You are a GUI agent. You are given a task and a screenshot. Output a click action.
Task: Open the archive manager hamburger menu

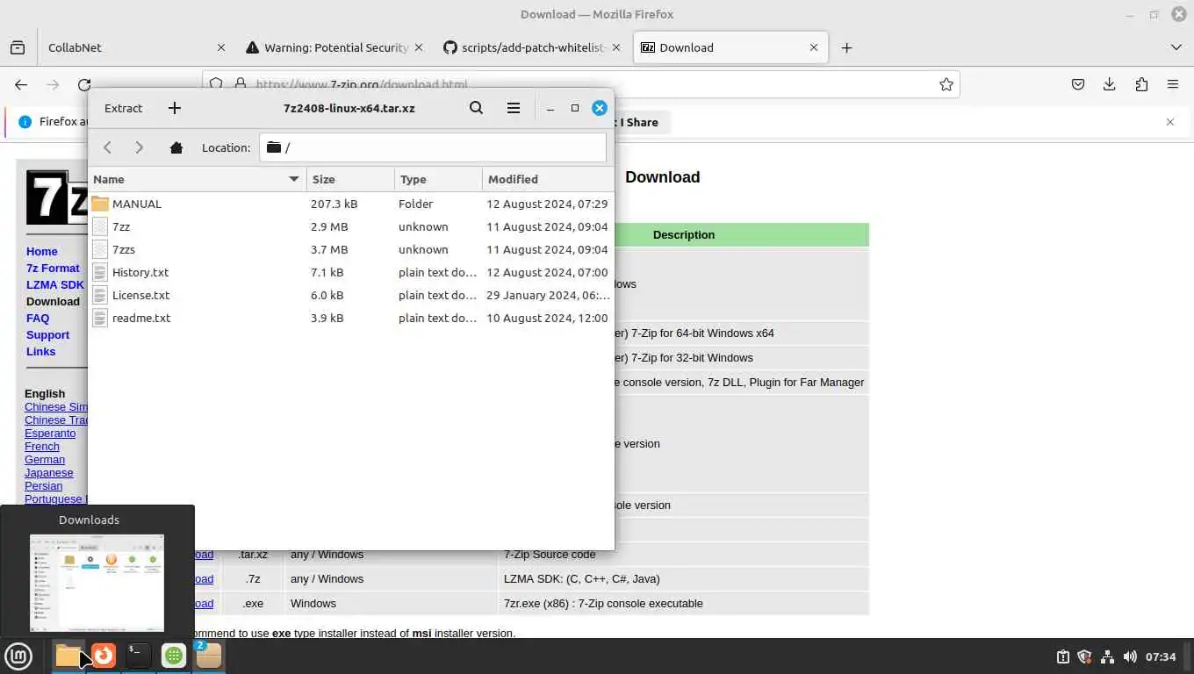tap(514, 108)
